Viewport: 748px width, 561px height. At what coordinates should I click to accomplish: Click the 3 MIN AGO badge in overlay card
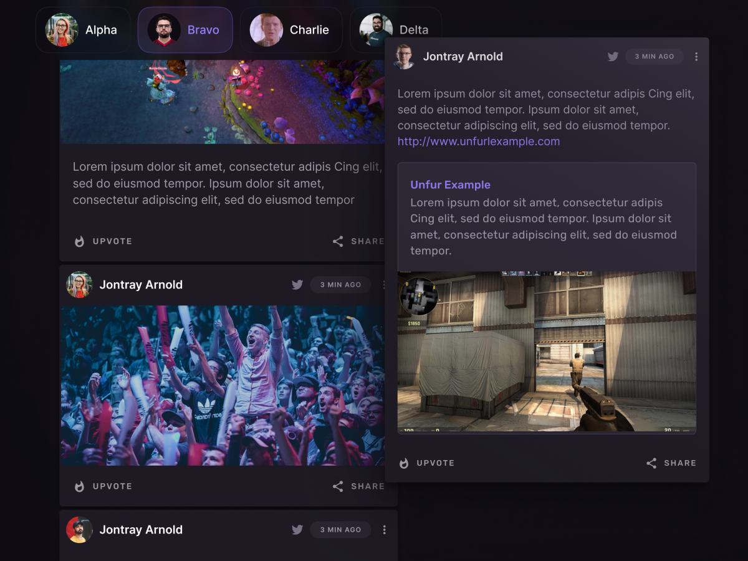tap(654, 57)
